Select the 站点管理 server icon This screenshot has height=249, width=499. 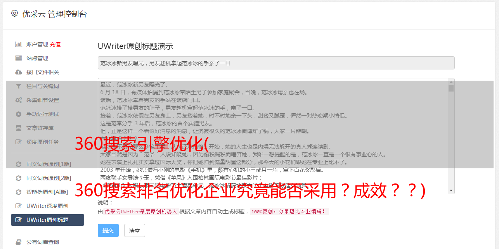pyautogui.click(x=18, y=58)
